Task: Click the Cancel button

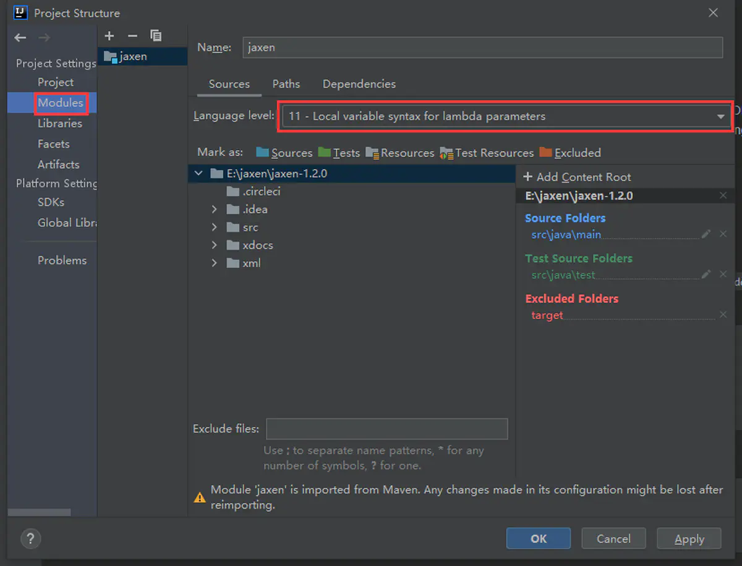Action: [613, 538]
